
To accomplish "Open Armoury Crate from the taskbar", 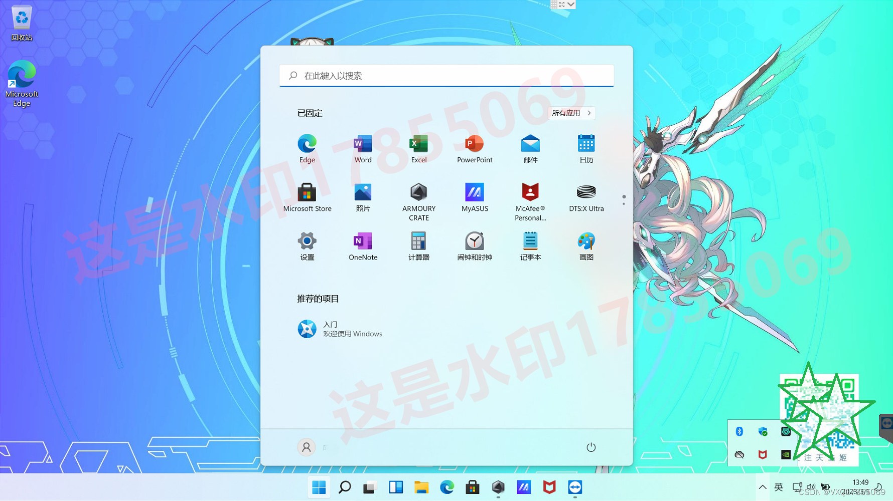I will (498, 487).
